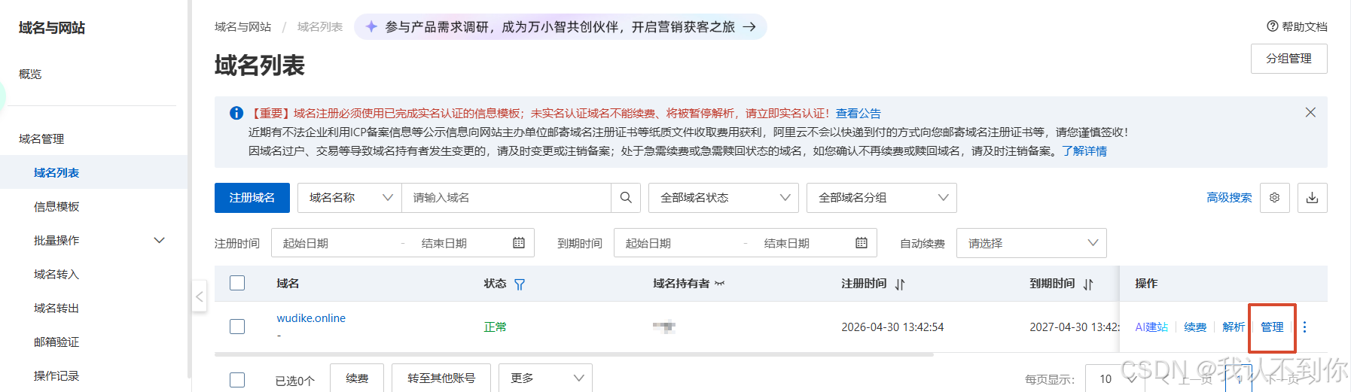Toggle bottom select-all checkbox
This screenshot has height=392, width=1351.
point(237,380)
